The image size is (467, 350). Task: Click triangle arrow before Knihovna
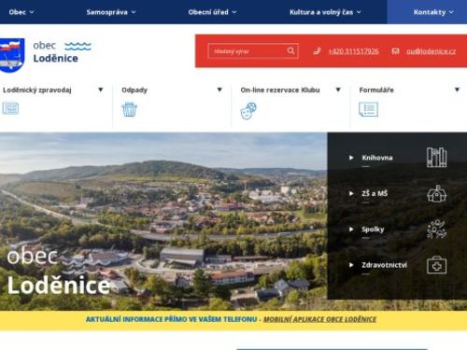tap(351, 158)
